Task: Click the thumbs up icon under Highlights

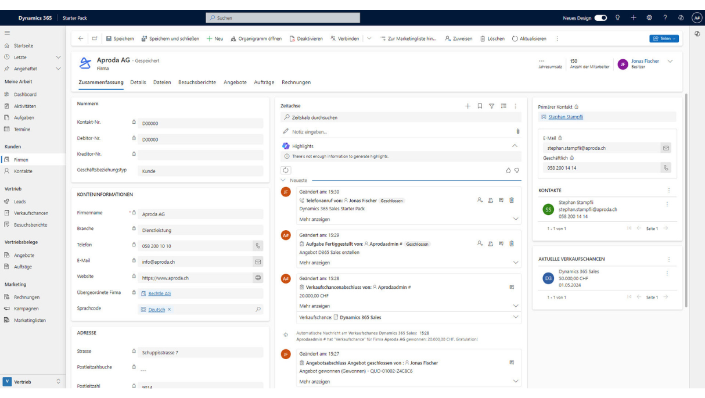Action: click(x=508, y=170)
